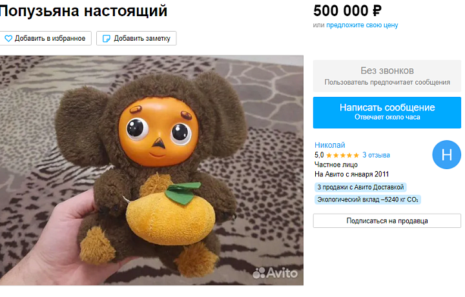Click the Без звонков info block
This screenshot has height=297, width=465.
tap(387, 76)
